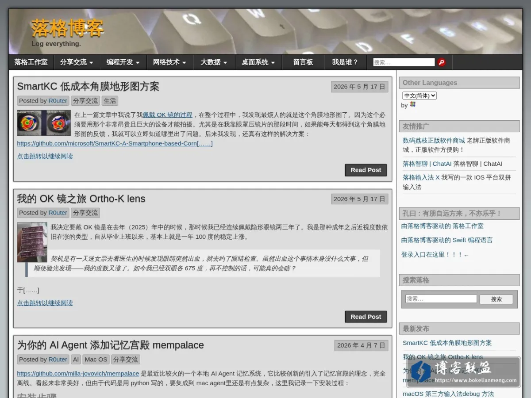Open the 落格输入法 X sidebar link

(x=421, y=177)
